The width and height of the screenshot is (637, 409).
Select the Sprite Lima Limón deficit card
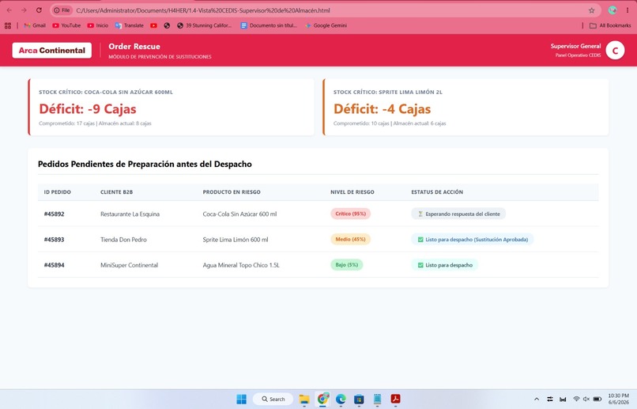point(465,108)
